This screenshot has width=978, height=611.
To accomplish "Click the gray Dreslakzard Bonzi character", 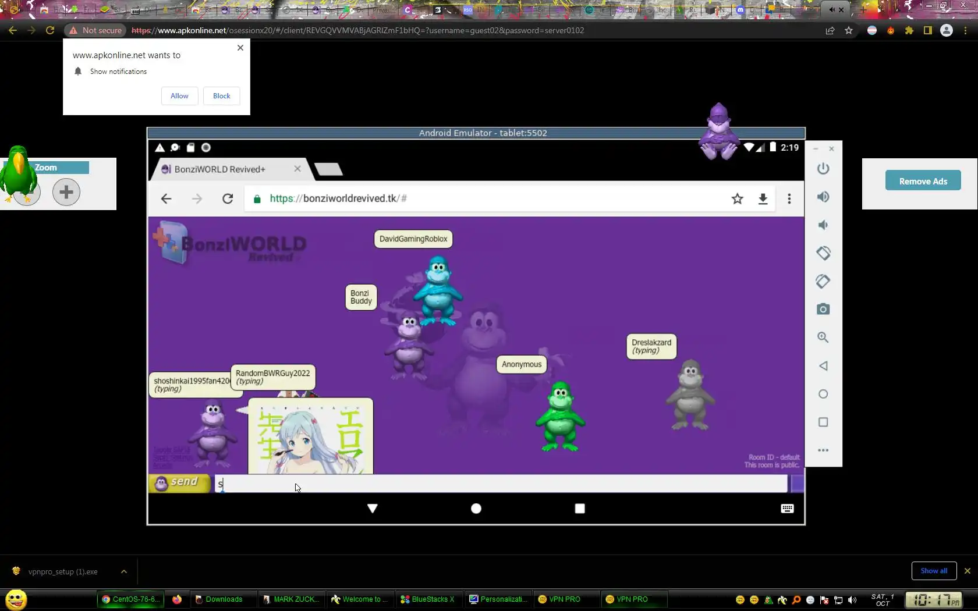I will [690, 395].
